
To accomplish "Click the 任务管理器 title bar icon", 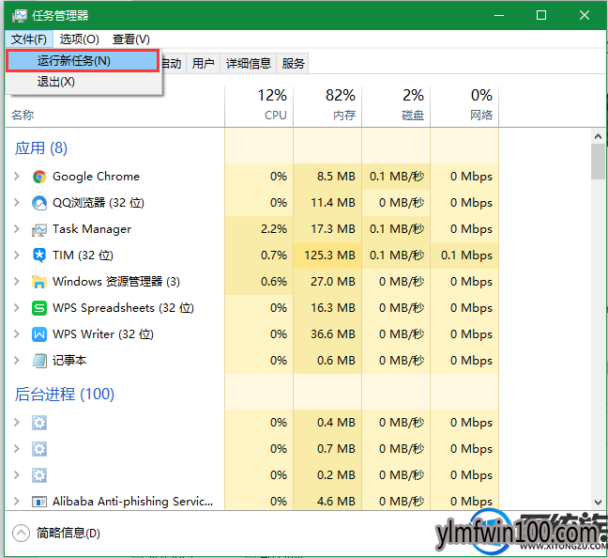I will pyautogui.click(x=19, y=16).
